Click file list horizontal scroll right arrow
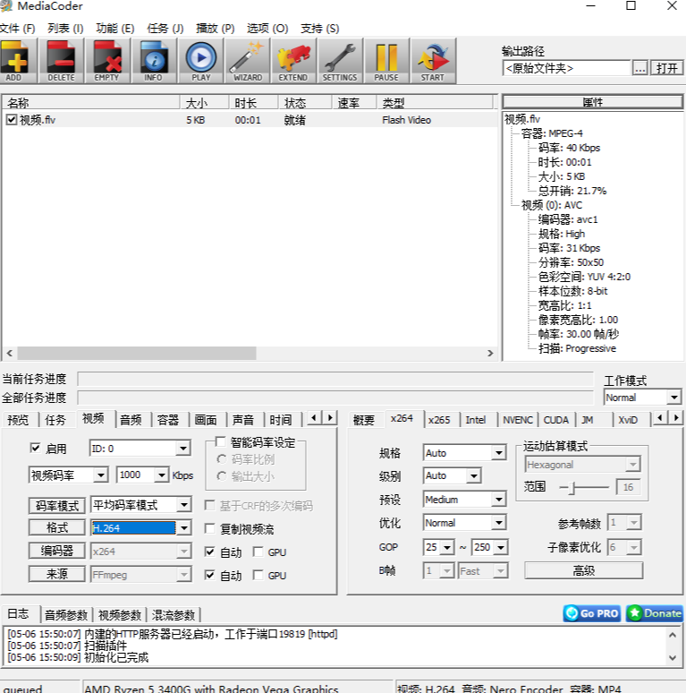The width and height of the screenshot is (686, 693). 490,353
